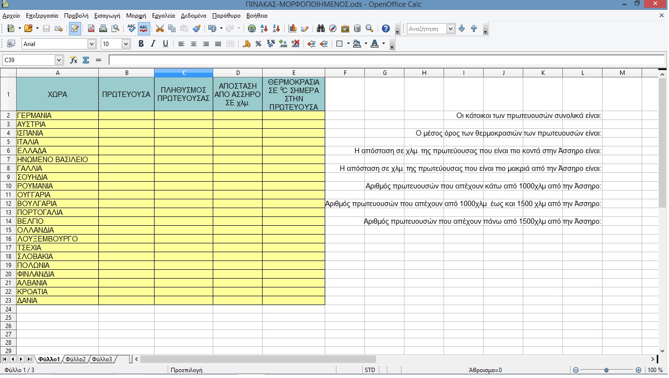Click the New spreadsheet icon
Viewport: 669px width, 378px height.
[x=11, y=28]
